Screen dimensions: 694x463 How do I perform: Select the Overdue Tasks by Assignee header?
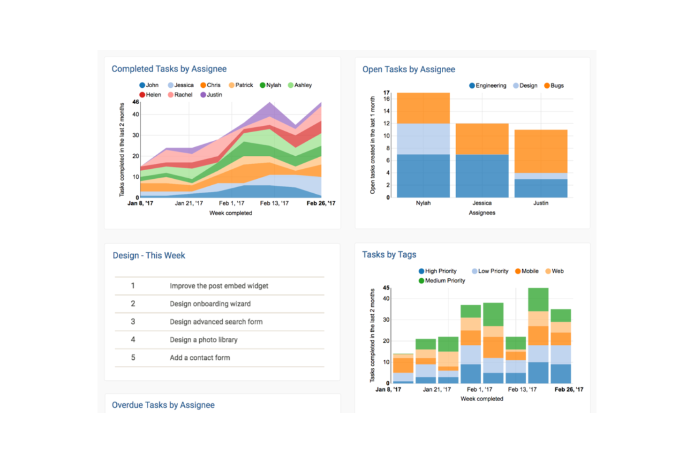pyautogui.click(x=163, y=404)
